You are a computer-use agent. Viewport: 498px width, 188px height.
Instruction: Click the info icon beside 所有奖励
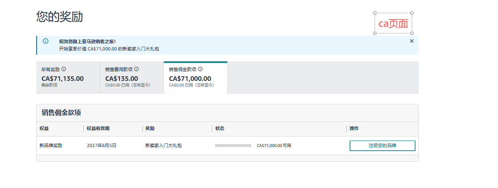pyautogui.click(x=64, y=69)
